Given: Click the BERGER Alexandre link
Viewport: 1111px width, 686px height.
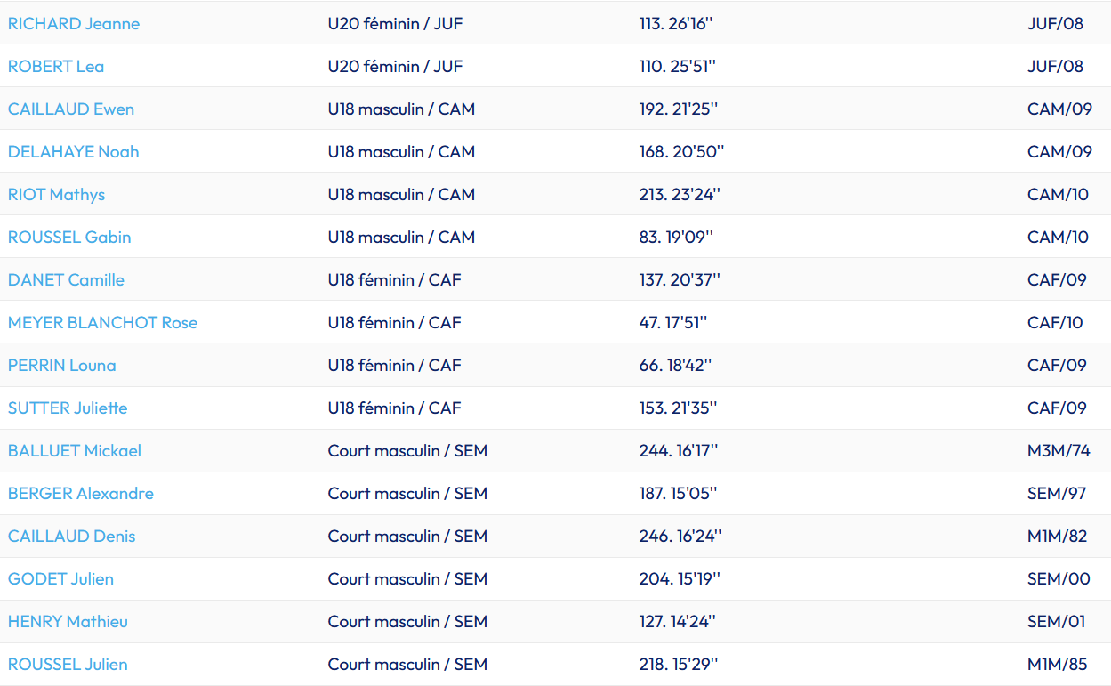Looking at the screenshot, I should (x=81, y=494).
